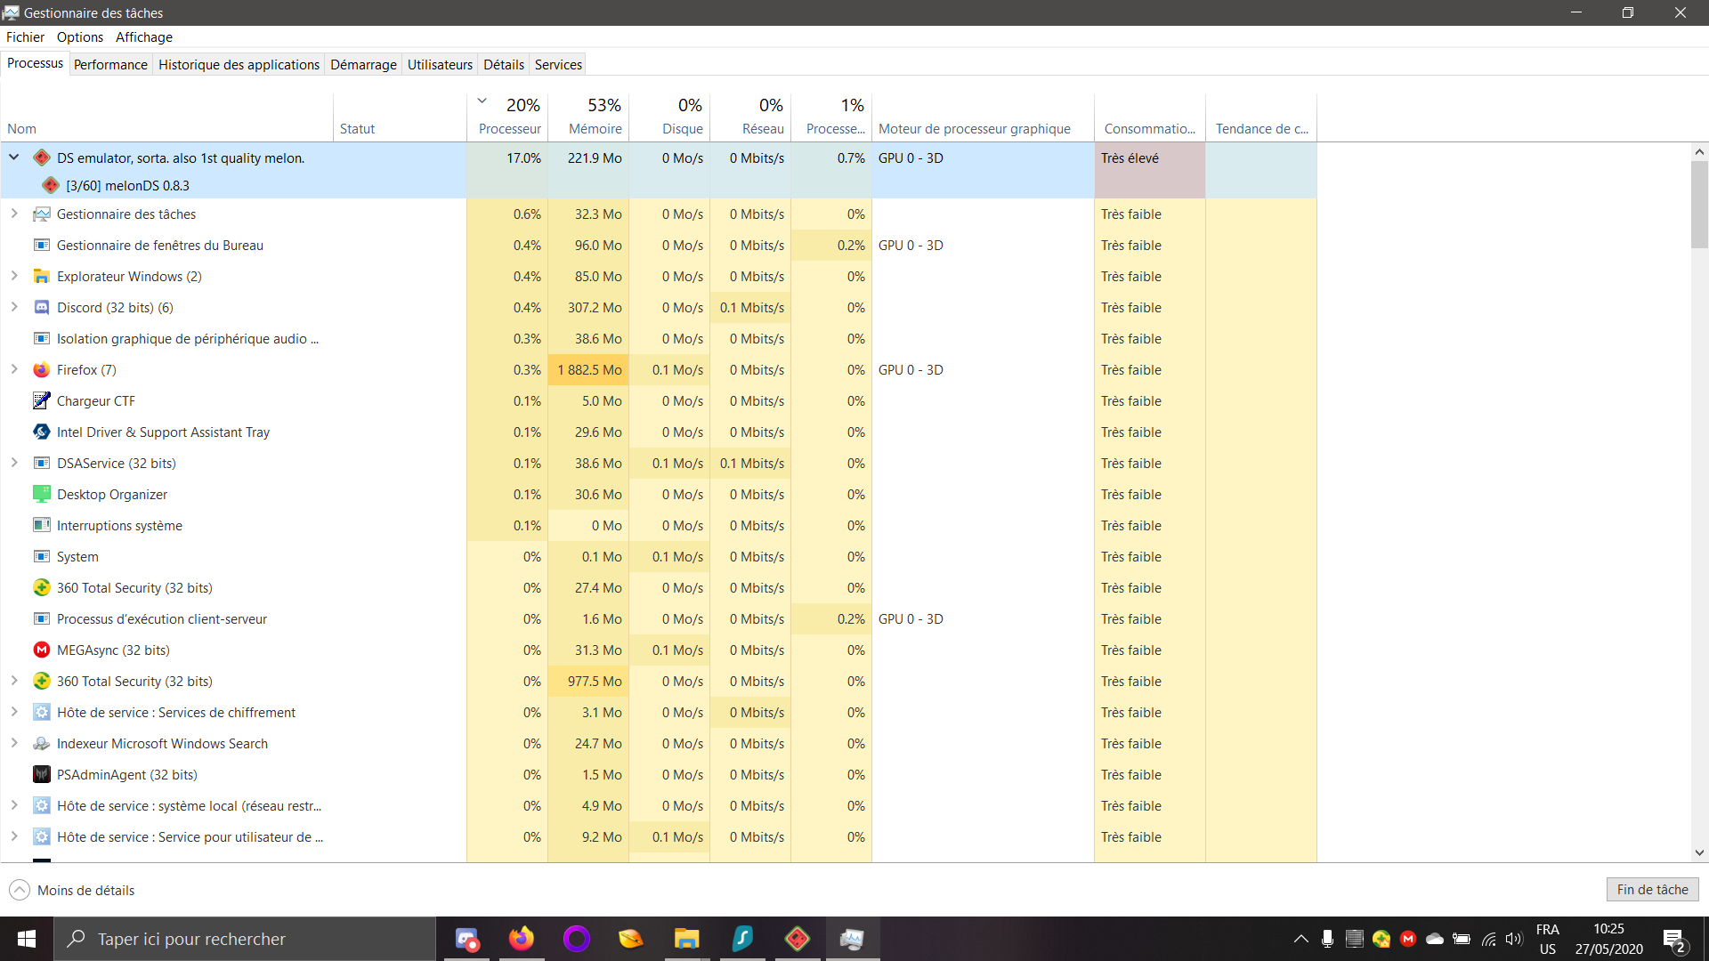Click the Wi-Fi icon in the system tray
Screen dimensions: 1709x961
(x=1490, y=939)
